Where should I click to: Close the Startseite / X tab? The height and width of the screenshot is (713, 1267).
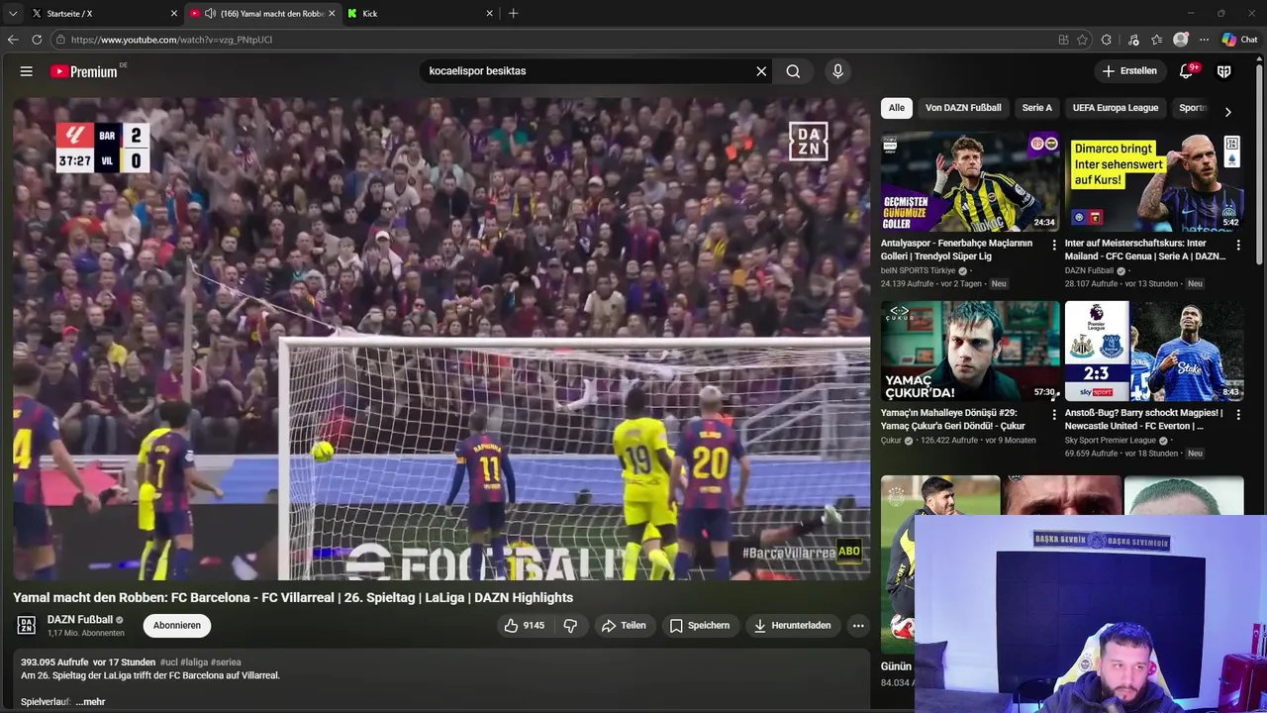pos(174,14)
